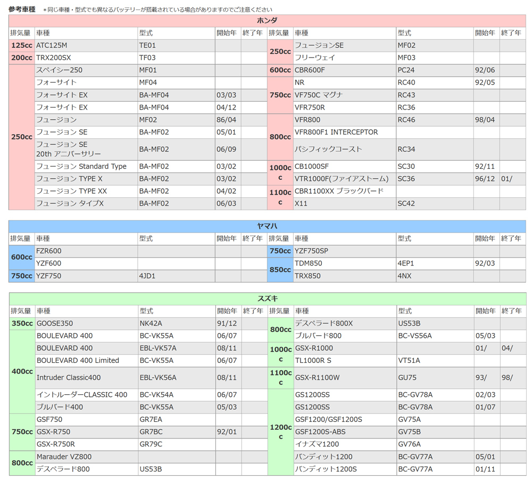Select the FZR600 cell
This screenshot has height=481, width=532.
pos(86,251)
